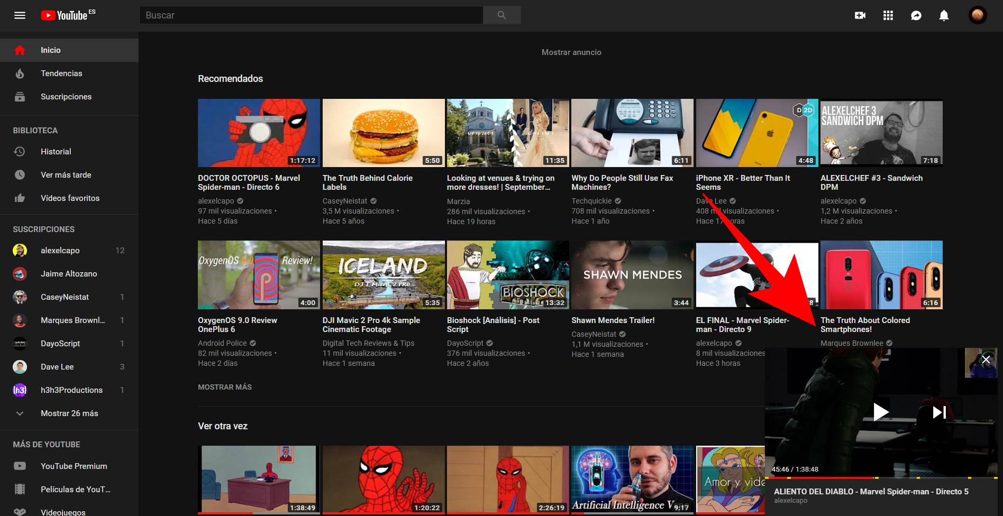Open Why Do People Still Use Fax Machines title

click(622, 182)
